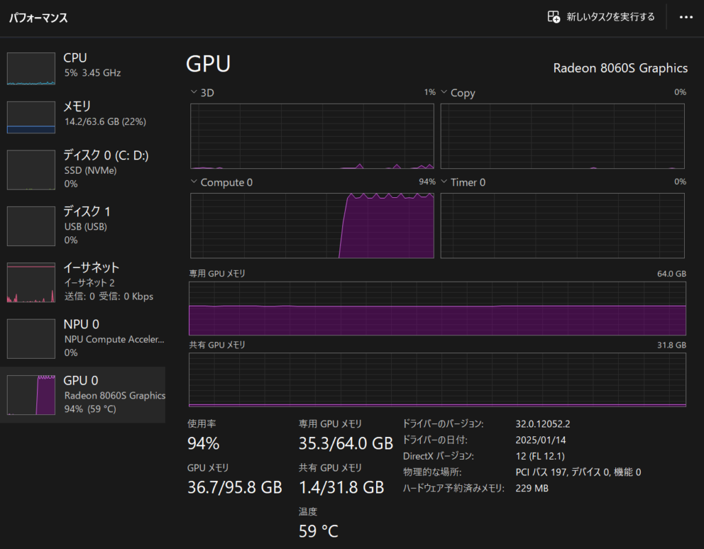Click the 94% usage value
The width and height of the screenshot is (704, 549).
(203, 443)
